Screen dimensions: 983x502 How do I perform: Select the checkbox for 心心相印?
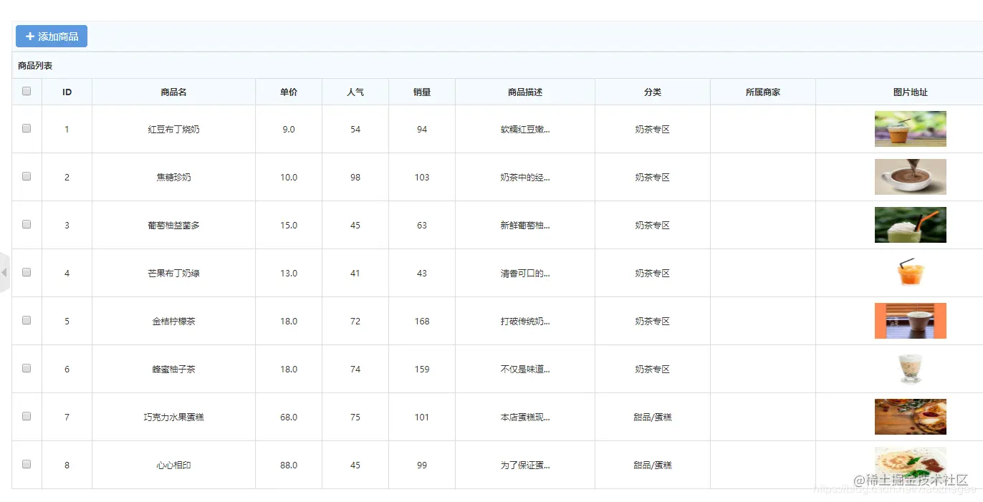27,464
